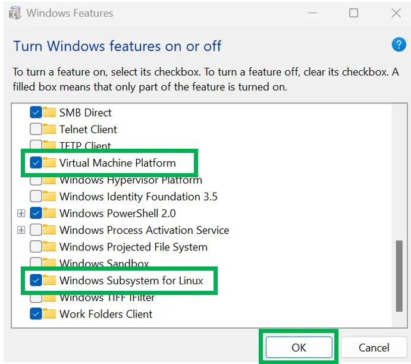Close the Windows Features dialog

(396, 12)
